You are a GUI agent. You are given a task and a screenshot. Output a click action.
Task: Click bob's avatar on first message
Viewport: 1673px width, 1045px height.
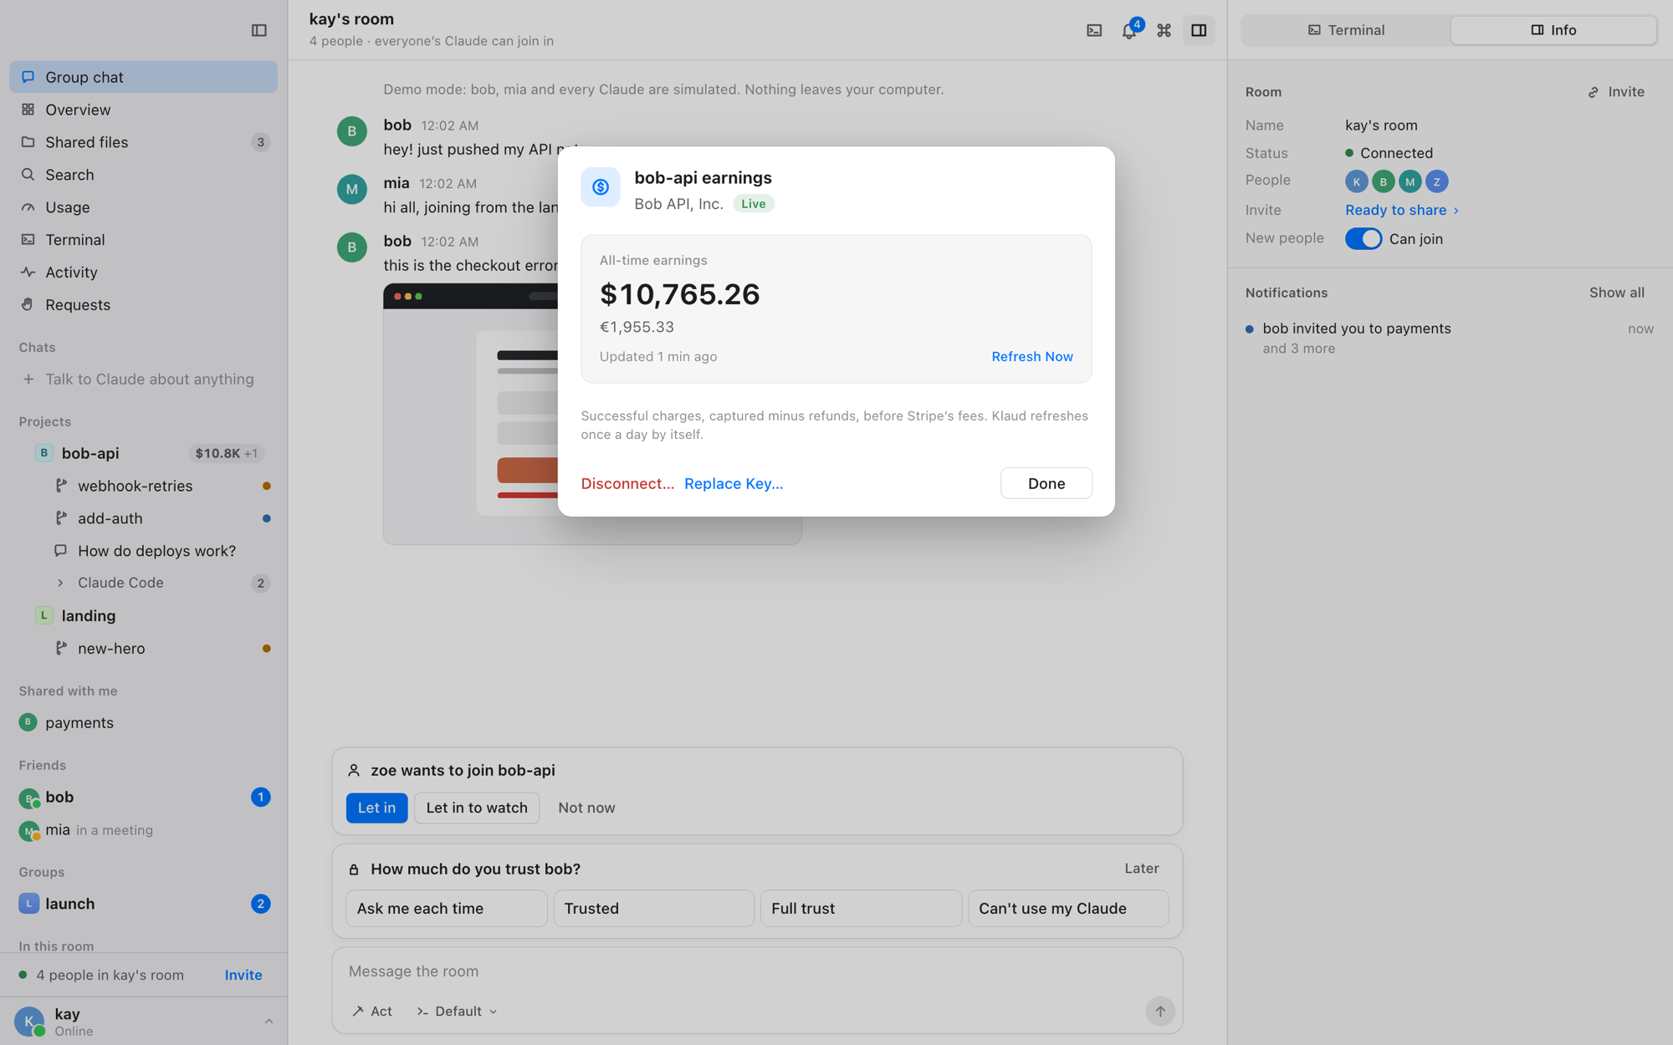(352, 131)
